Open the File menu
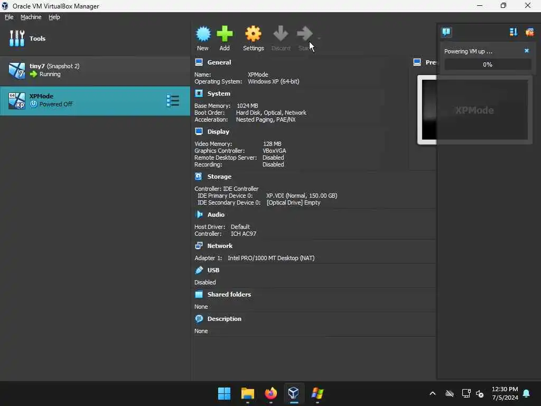Screen dimensions: 541x406 9,17
